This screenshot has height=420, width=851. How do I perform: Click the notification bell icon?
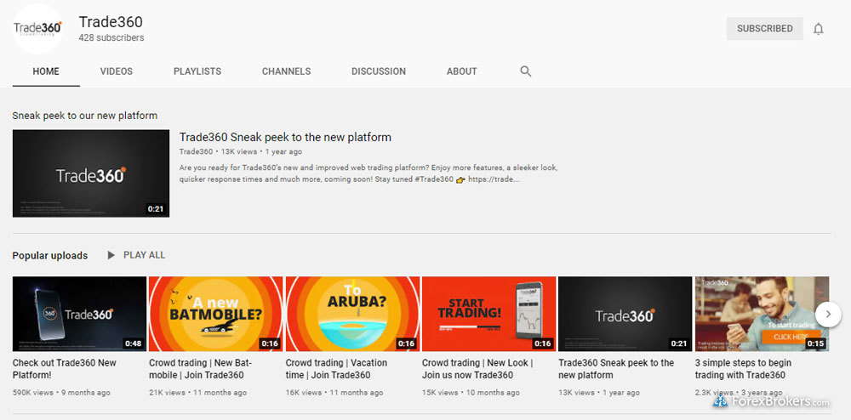(818, 29)
